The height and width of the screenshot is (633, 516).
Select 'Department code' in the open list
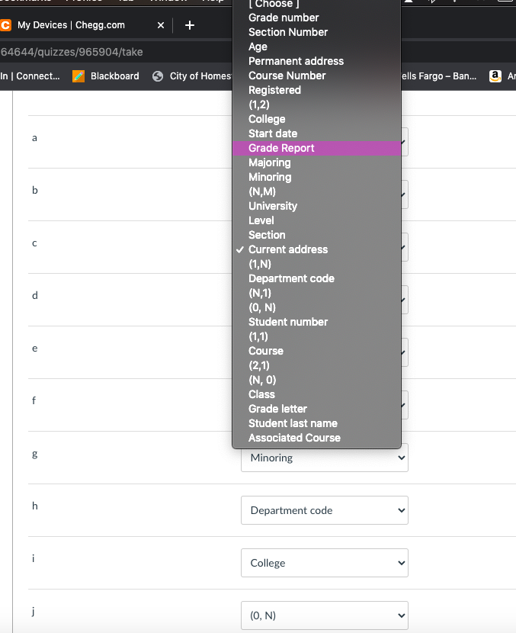[317, 278]
